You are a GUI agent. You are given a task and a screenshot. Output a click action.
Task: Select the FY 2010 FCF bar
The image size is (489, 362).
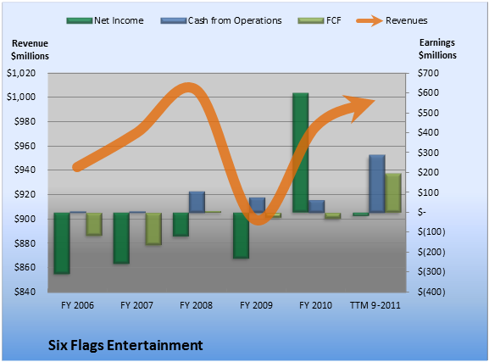point(333,216)
